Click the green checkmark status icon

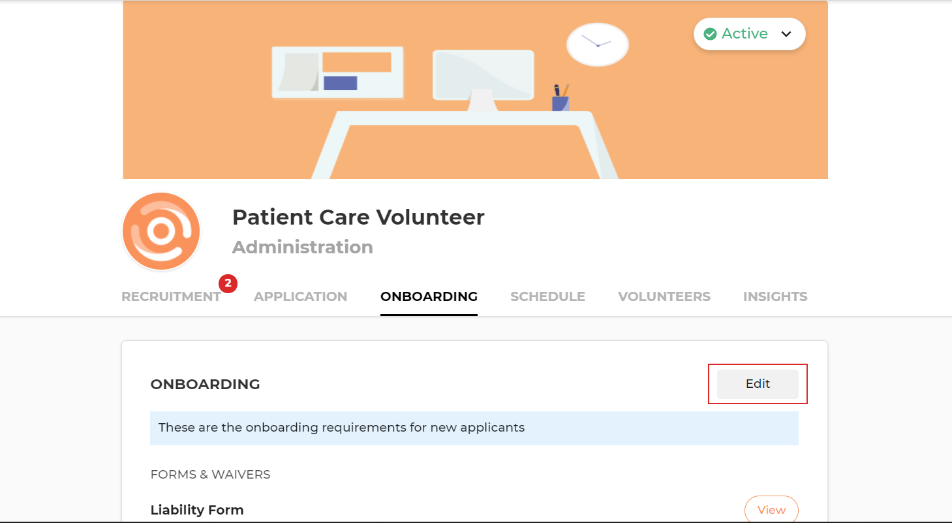[x=710, y=34]
